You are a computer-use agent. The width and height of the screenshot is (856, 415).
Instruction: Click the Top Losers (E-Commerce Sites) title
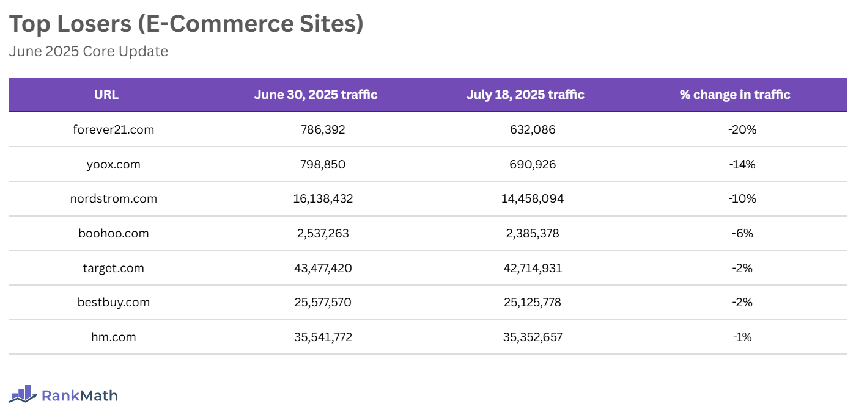(x=186, y=24)
